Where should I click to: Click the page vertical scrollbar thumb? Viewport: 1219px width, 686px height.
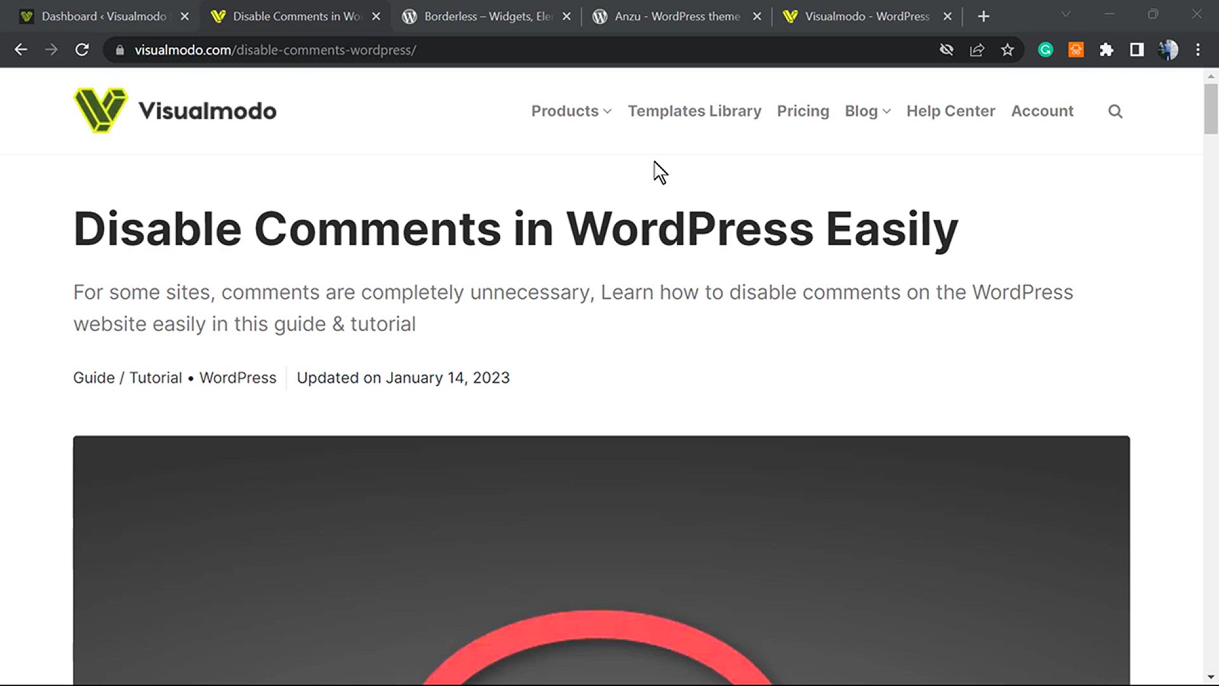[x=1211, y=108]
